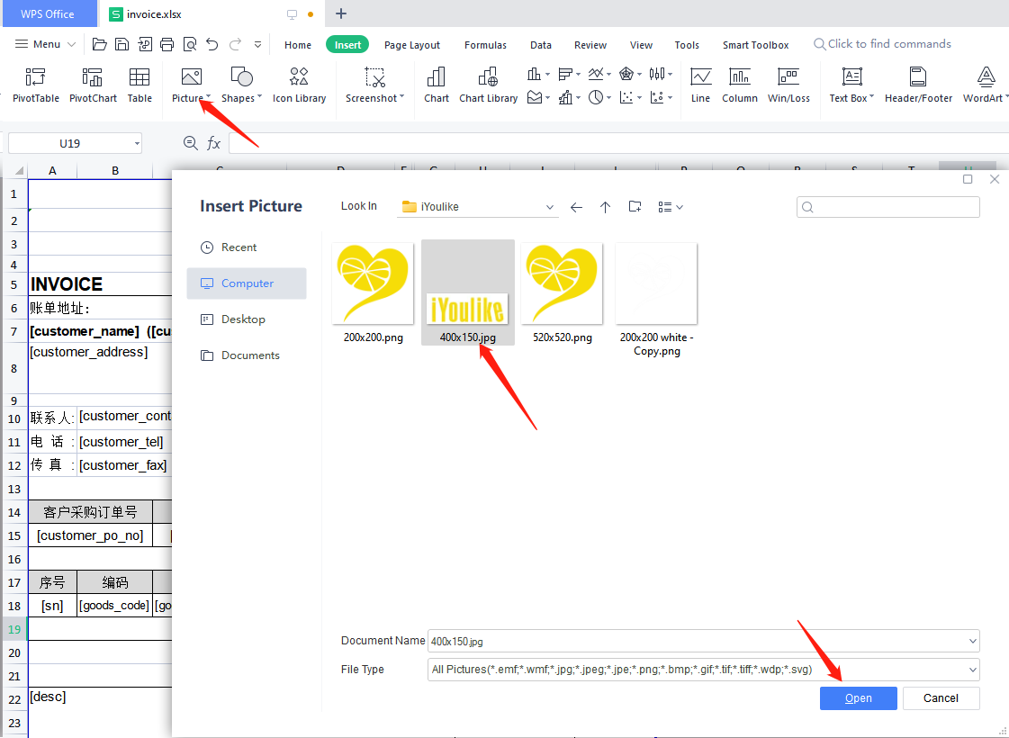Viewport: 1009px width, 738px height.
Task: Click the Undo icon in toolbar
Action: coord(212,44)
